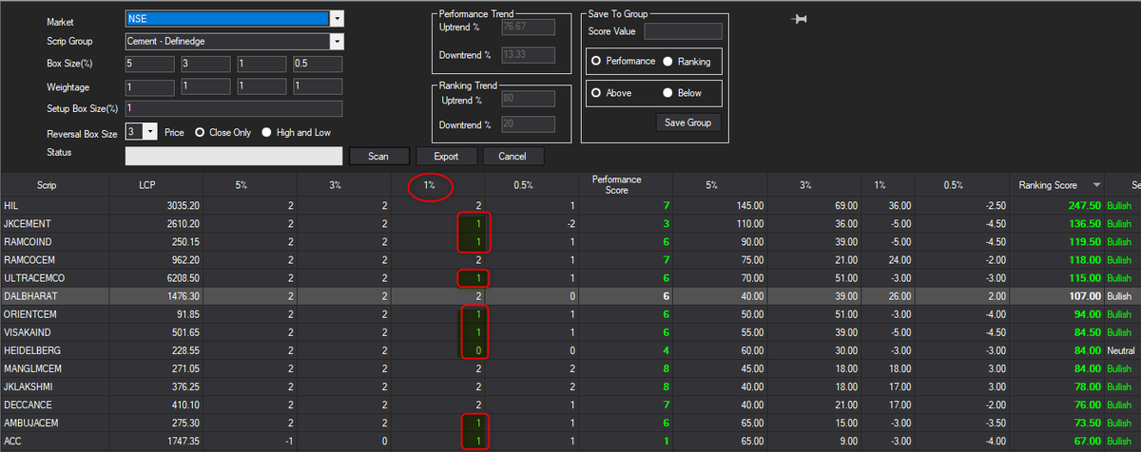Click ranking score 107.00
Image resolution: width=1141 pixels, height=452 pixels.
(x=1084, y=296)
